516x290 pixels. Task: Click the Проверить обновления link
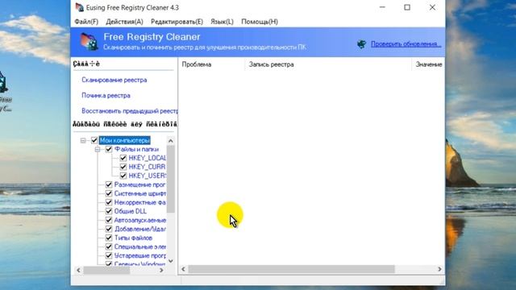[406, 44]
